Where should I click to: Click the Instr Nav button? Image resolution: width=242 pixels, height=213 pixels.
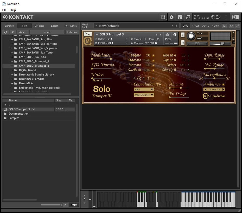[72, 32]
